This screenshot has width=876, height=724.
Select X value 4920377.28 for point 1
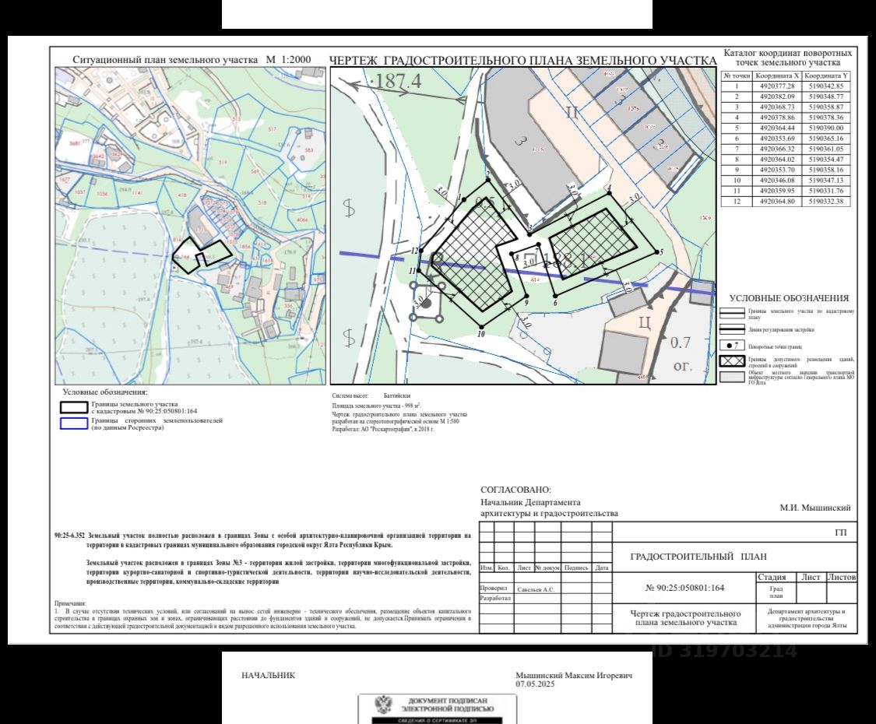coord(777,86)
